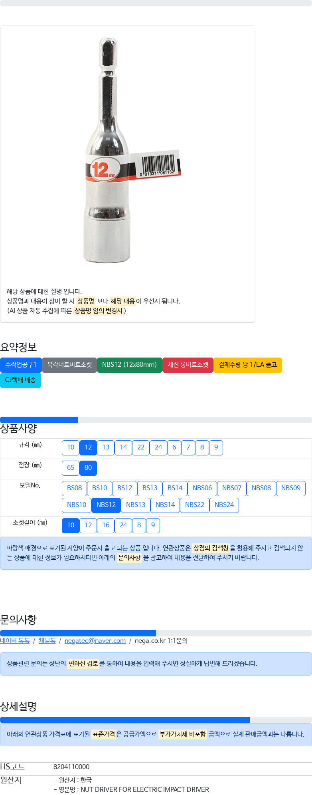Image resolution: width=312 pixels, height=795 pixels.
Task: Select 규격 size 24 option
Action: point(158,447)
